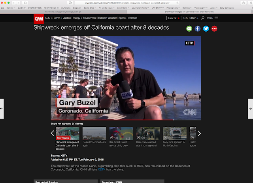The image size is (253, 183).
Task: Show Safari tab overview
Action: click(251, 3)
